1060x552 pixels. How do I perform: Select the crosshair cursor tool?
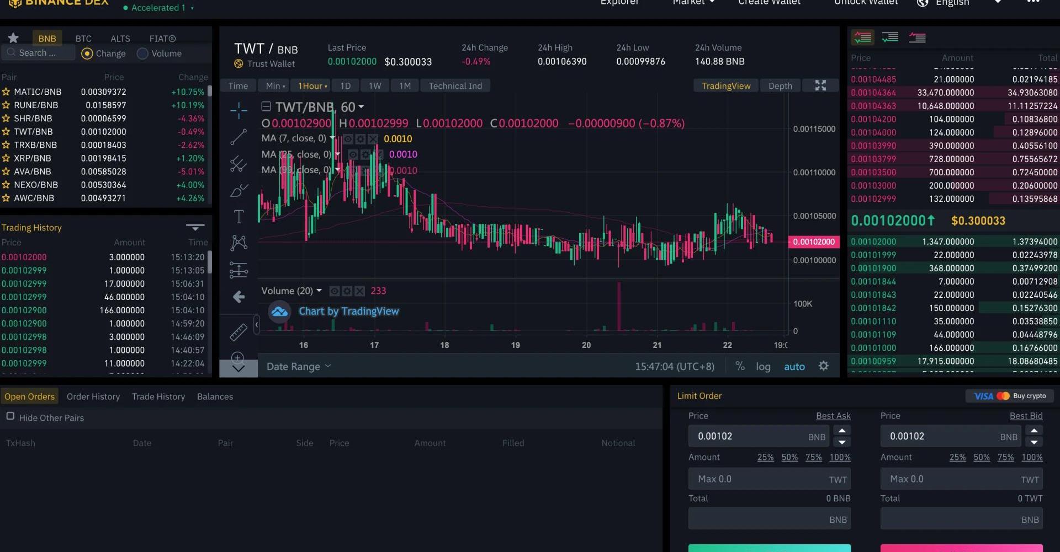click(239, 110)
